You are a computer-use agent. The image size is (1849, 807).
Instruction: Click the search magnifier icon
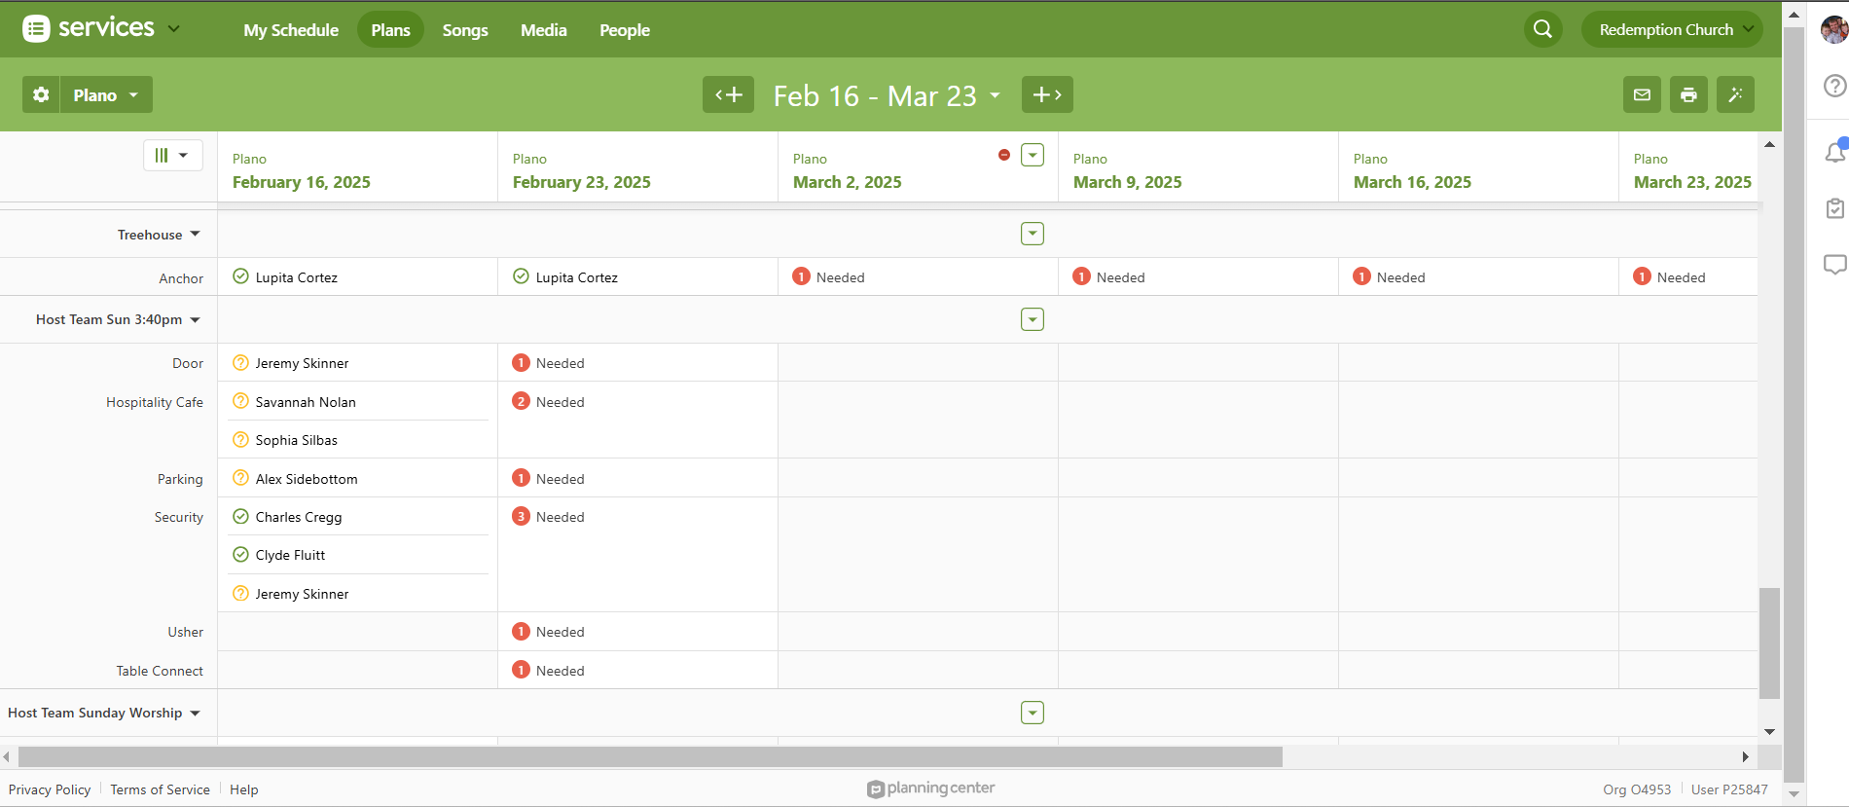(x=1542, y=29)
